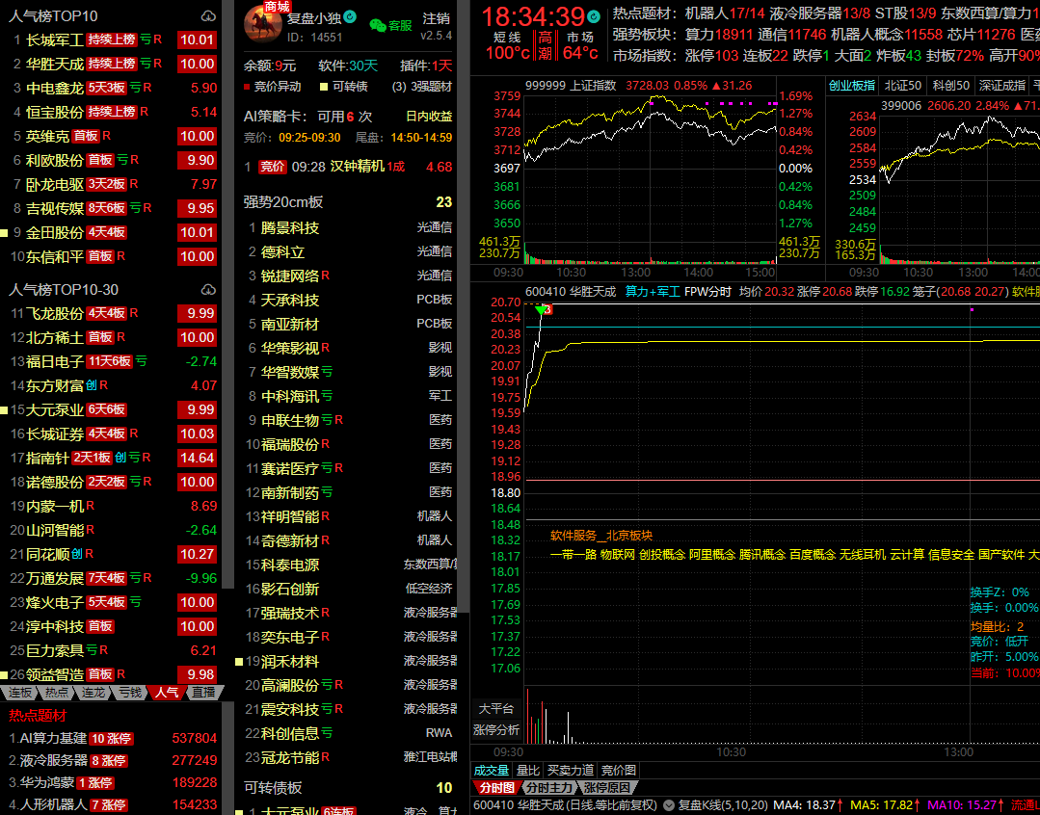This screenshot has height=815, width=1040.
Task: Select the 北证50 index tab
Action: click(903, 86)
